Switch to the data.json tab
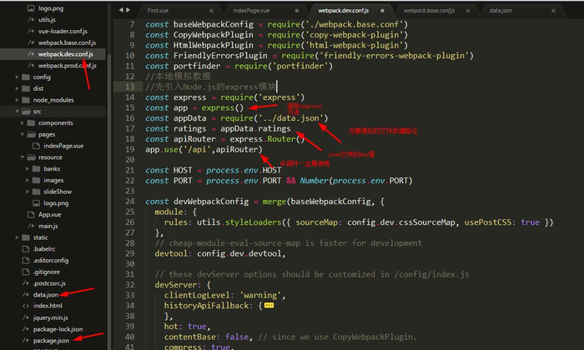Screen dimensions: 584x350 [501, 11]
